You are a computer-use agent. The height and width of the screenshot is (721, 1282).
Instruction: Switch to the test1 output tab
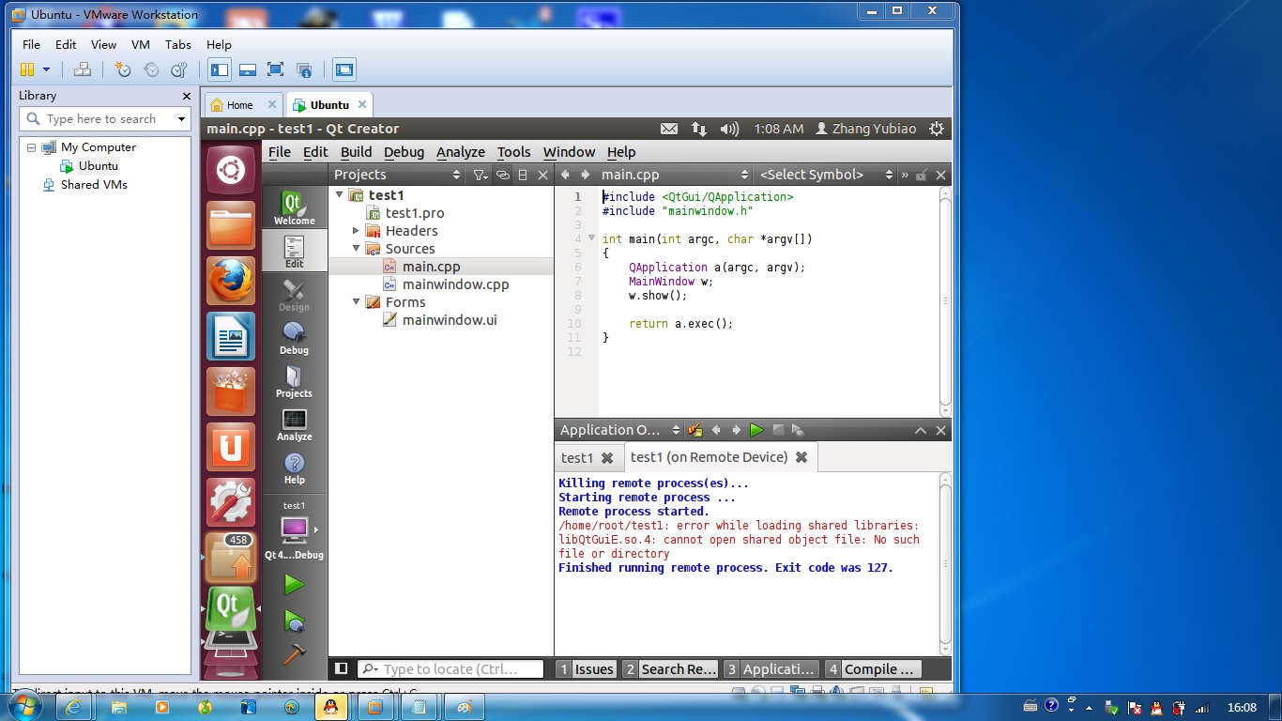tap(577, 458)
